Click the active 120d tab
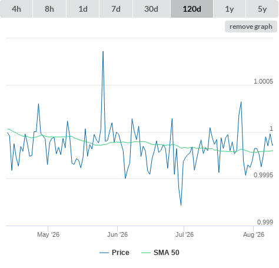Screen dimensions: 279x268 [x=192, y=9]
